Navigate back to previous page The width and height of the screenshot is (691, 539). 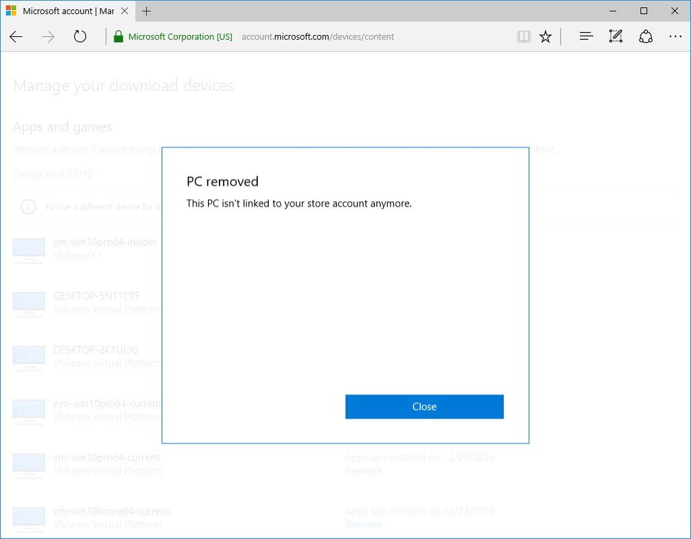click(x=15, y=36)
